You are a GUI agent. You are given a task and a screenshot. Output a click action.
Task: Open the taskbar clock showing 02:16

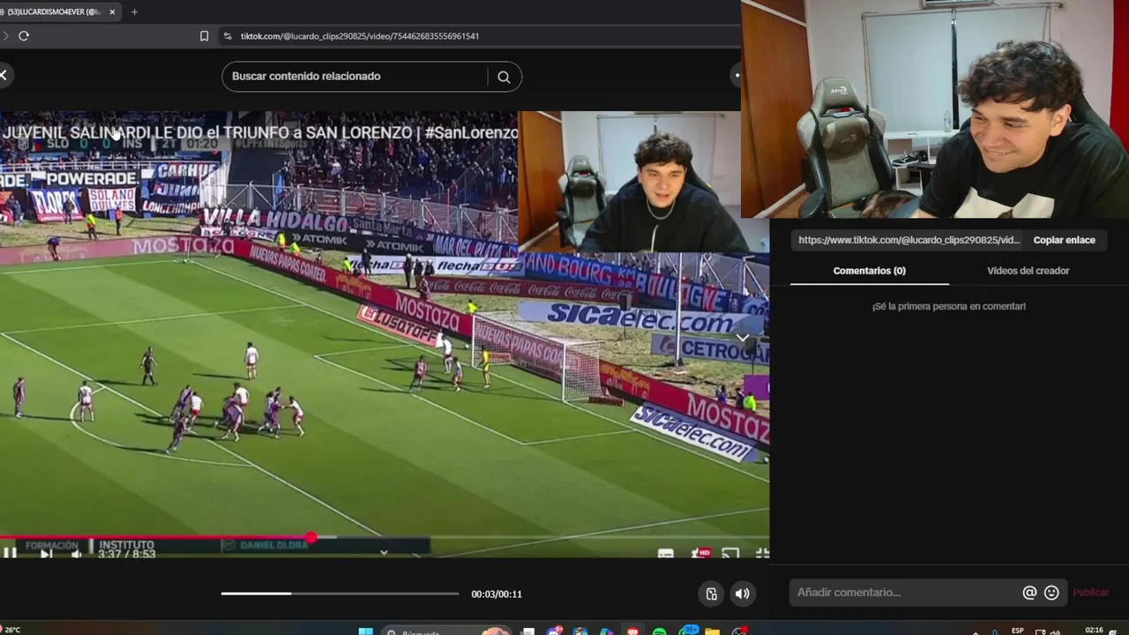pos(1095,631)
